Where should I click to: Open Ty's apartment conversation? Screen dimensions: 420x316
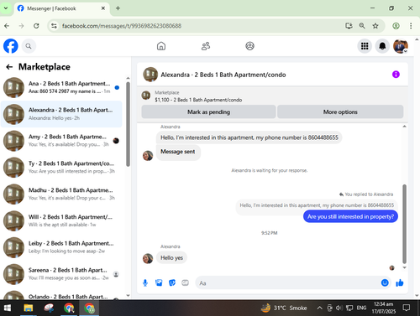61,167
